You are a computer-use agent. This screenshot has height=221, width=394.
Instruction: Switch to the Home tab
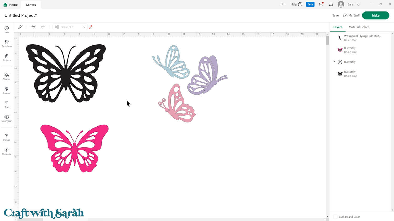tap(11, 5)
